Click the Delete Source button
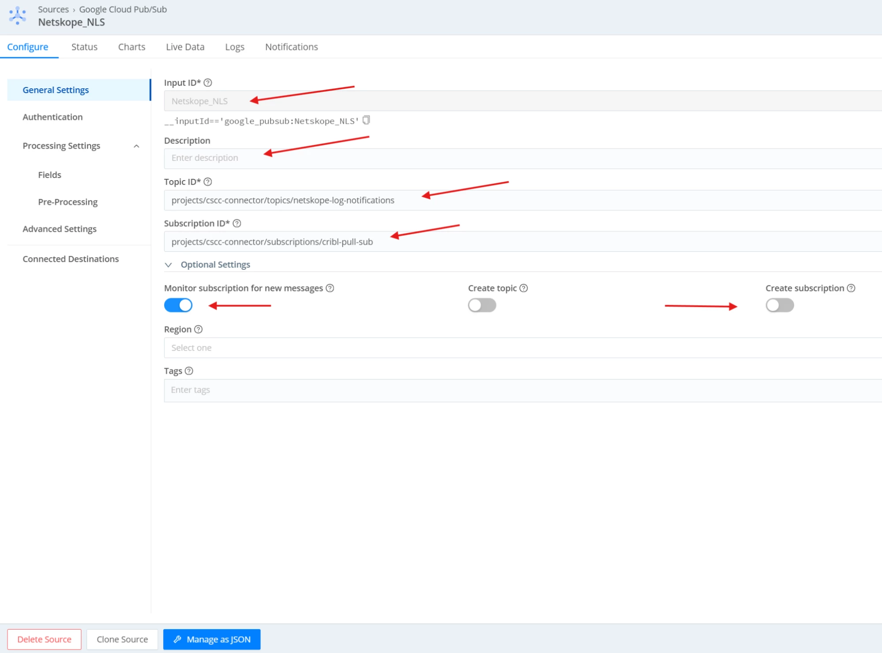Screen dimensions: 882x653 [x=44, y=639]
